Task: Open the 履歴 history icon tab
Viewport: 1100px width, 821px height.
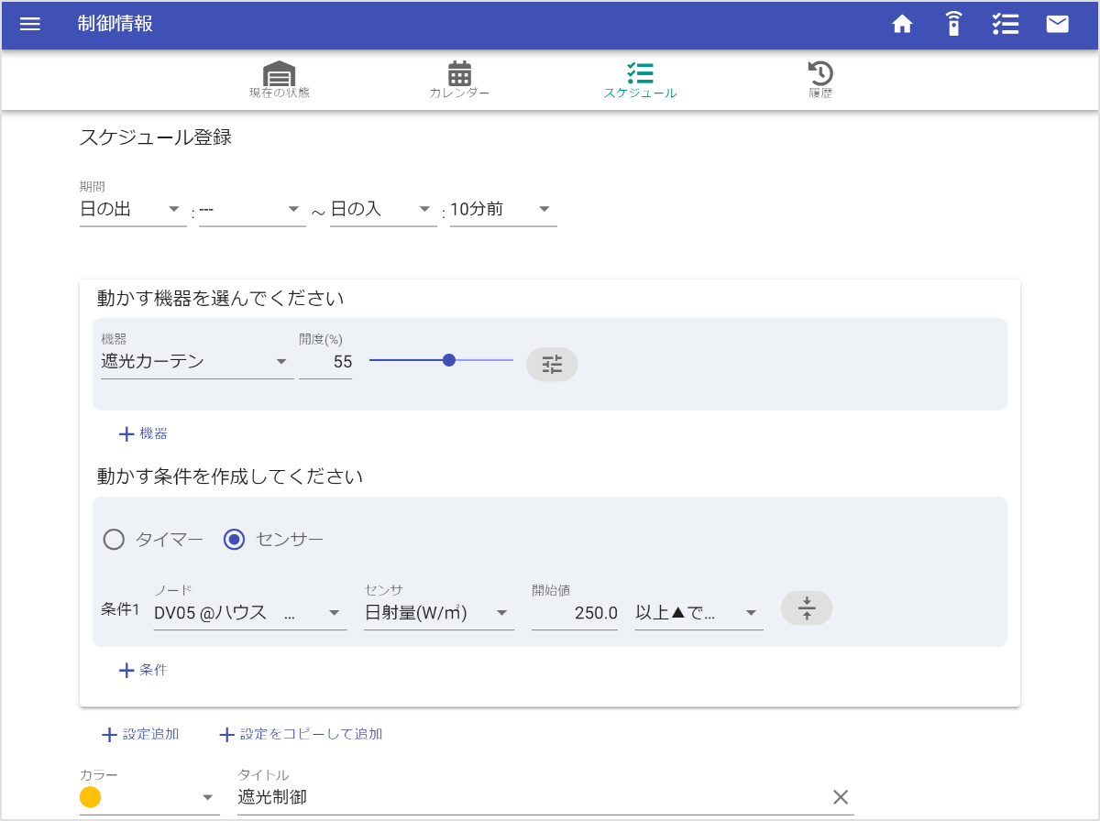Action: (821, 80)
